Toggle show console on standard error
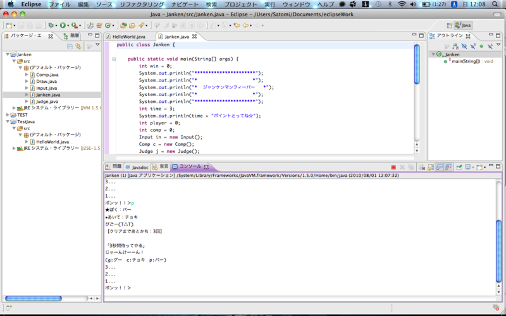Image resolution: width=506 pixels, height=316 pixels. 448,167
